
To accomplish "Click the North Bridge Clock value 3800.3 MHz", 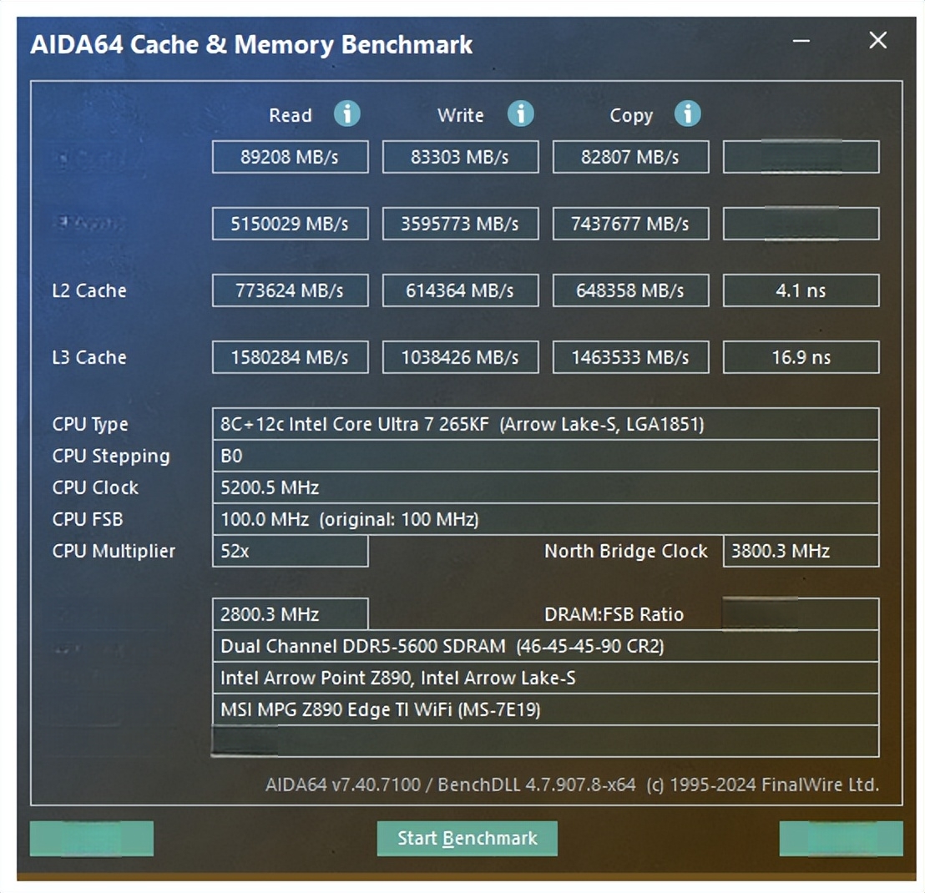I will pos(801,551).
